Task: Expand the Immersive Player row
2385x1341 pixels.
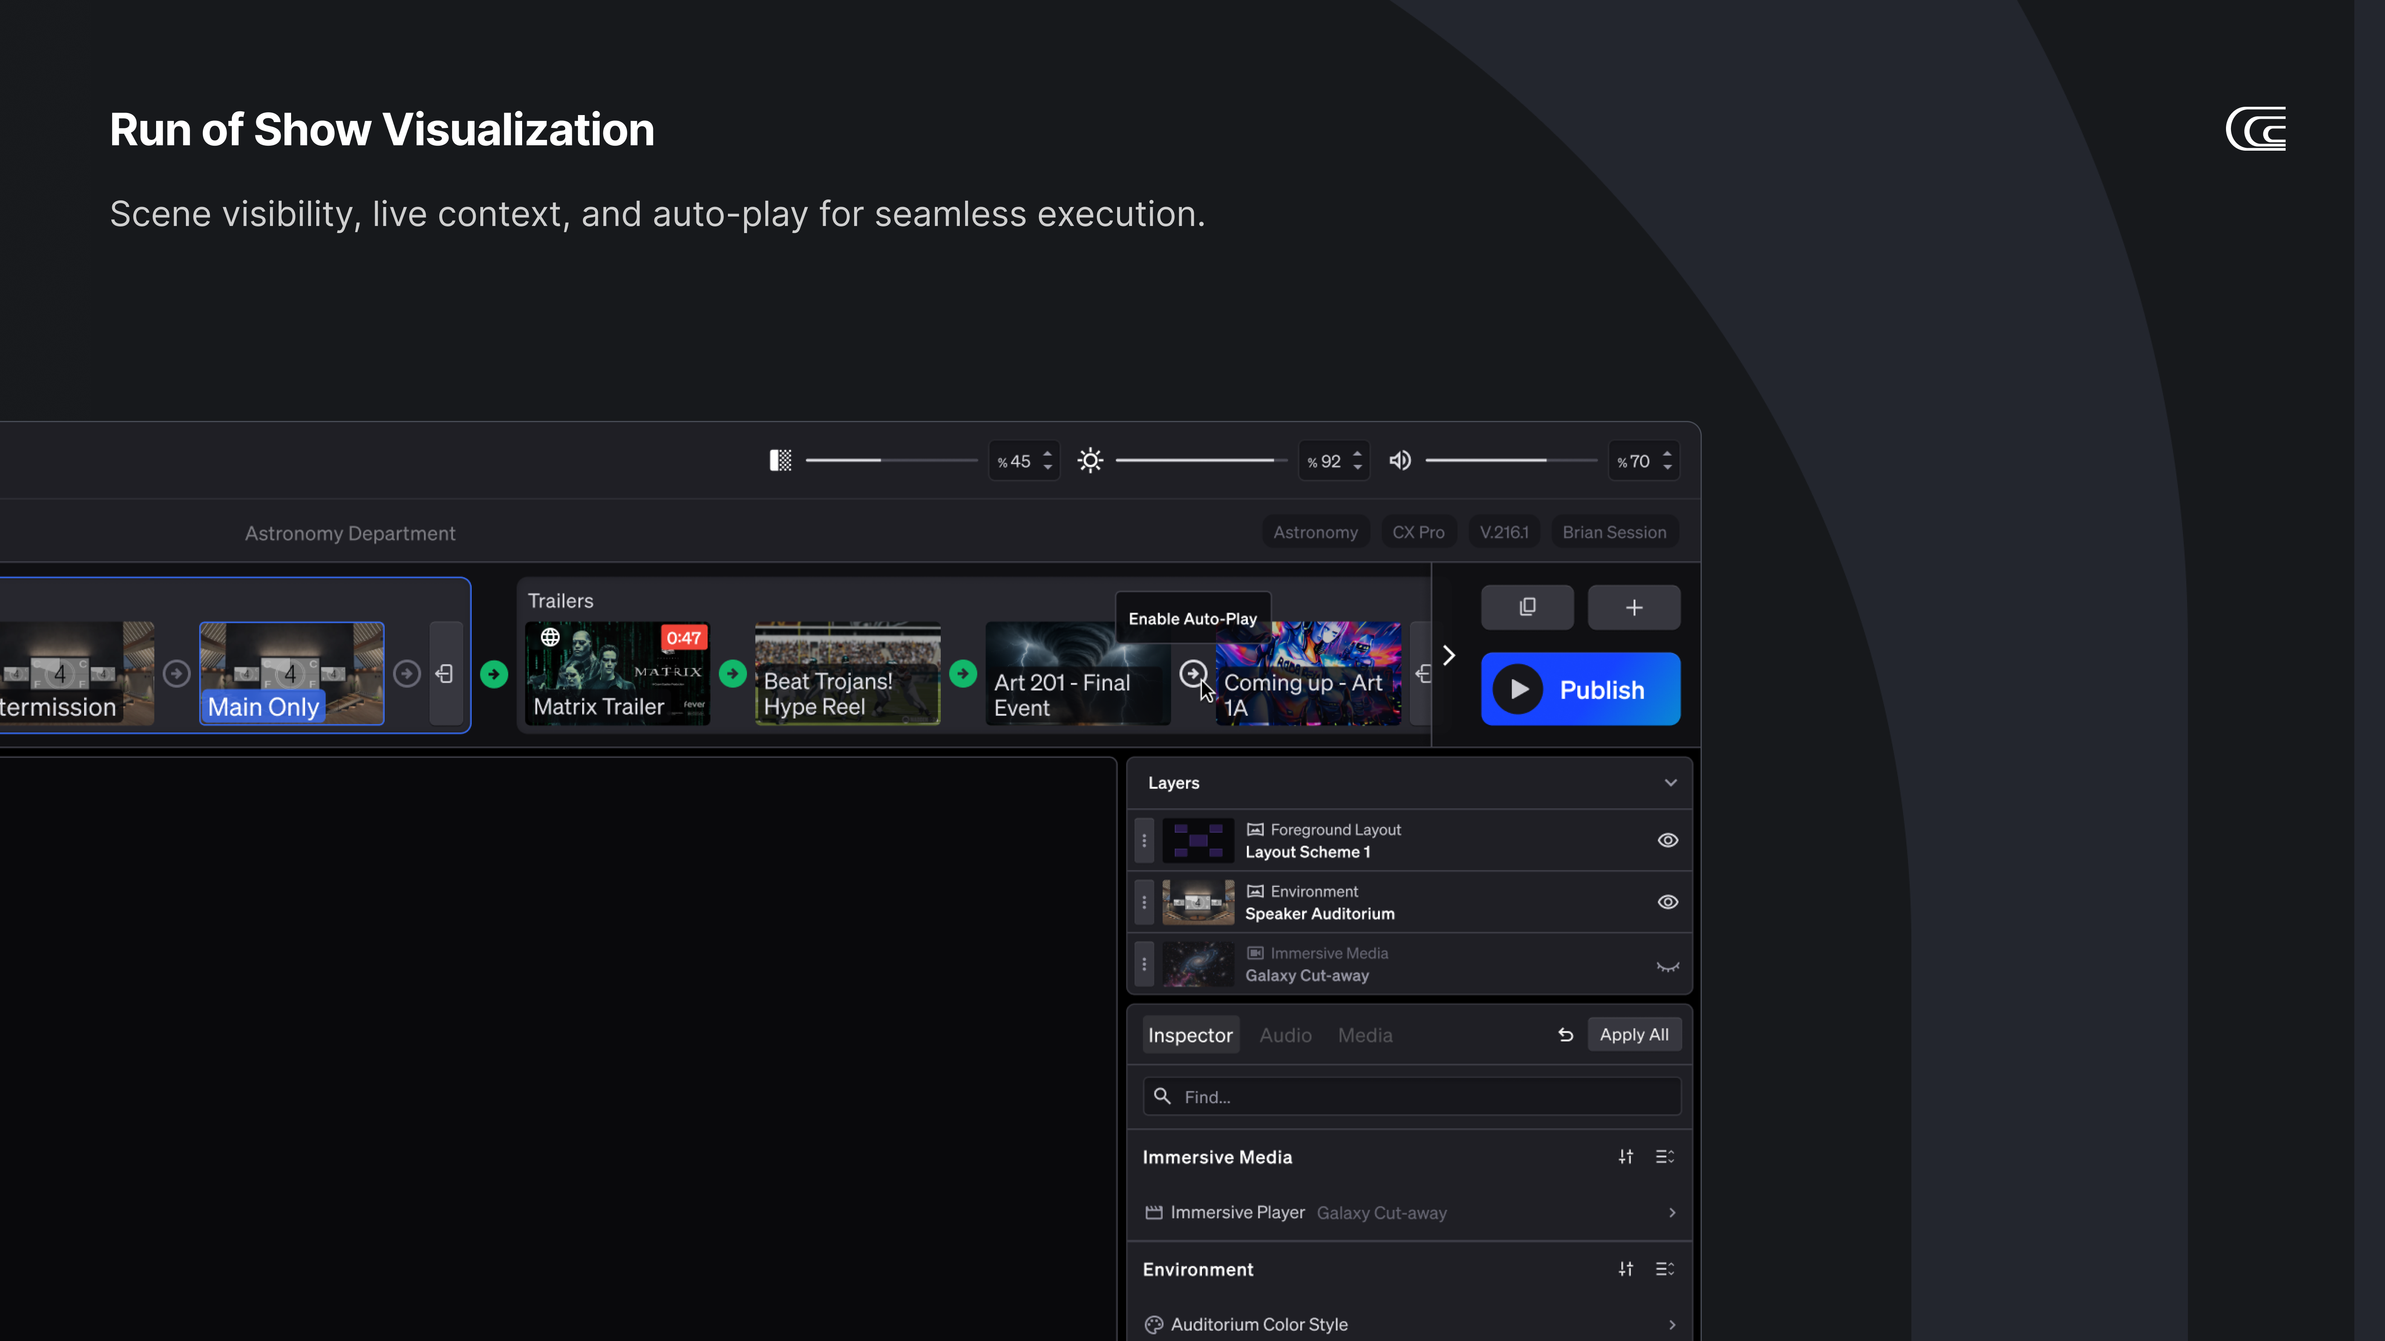Action: (x=1671, y=1212)
